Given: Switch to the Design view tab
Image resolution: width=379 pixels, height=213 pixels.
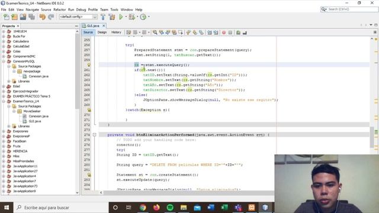Looking at the screenshot, I should pos(102,32).
